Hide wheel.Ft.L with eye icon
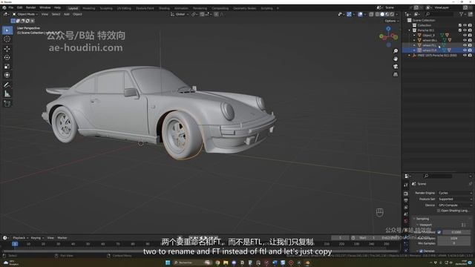This screenshot has width=475, height=267. point(465,45)
